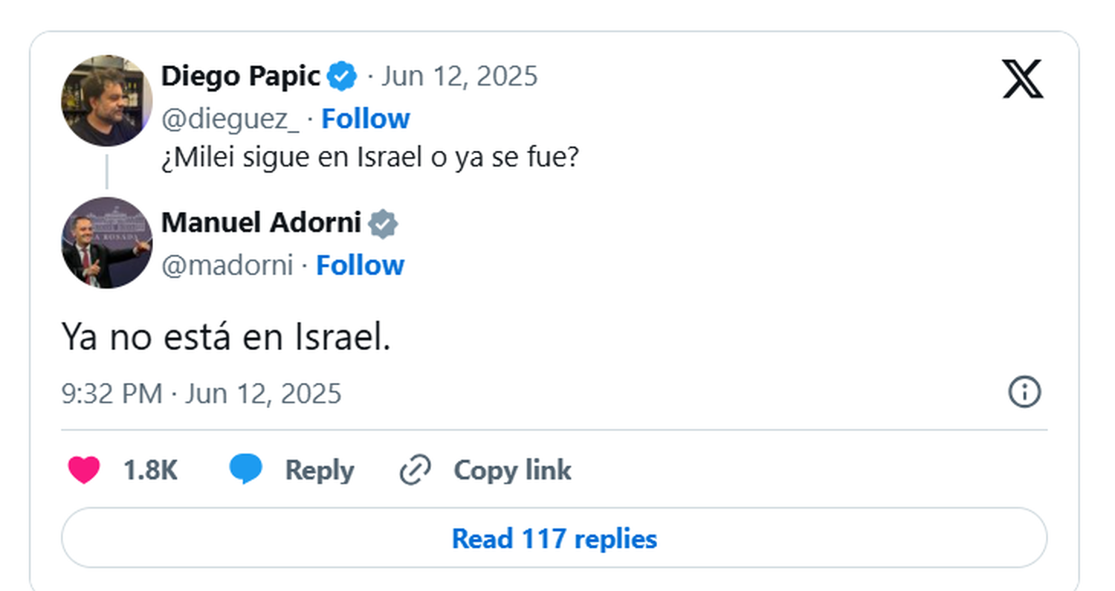1115x591 pixels.
Task: Click the 1.8K likes count
Action: (151, 471)
